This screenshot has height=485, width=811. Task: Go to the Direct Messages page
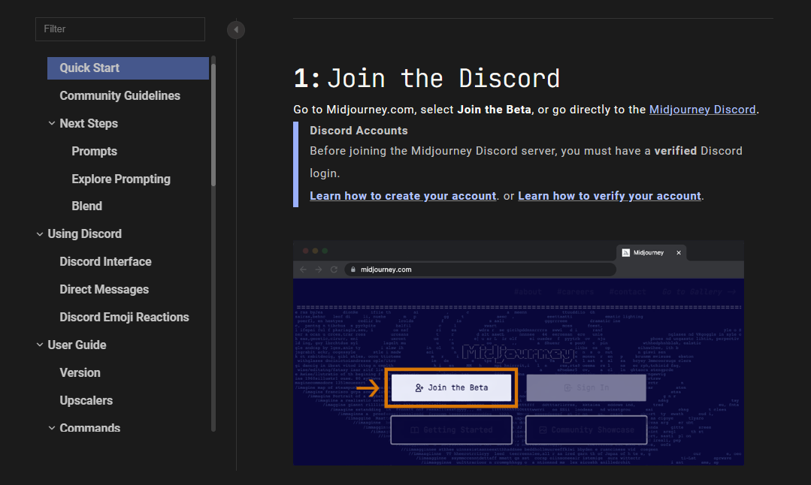coord(104,290)
